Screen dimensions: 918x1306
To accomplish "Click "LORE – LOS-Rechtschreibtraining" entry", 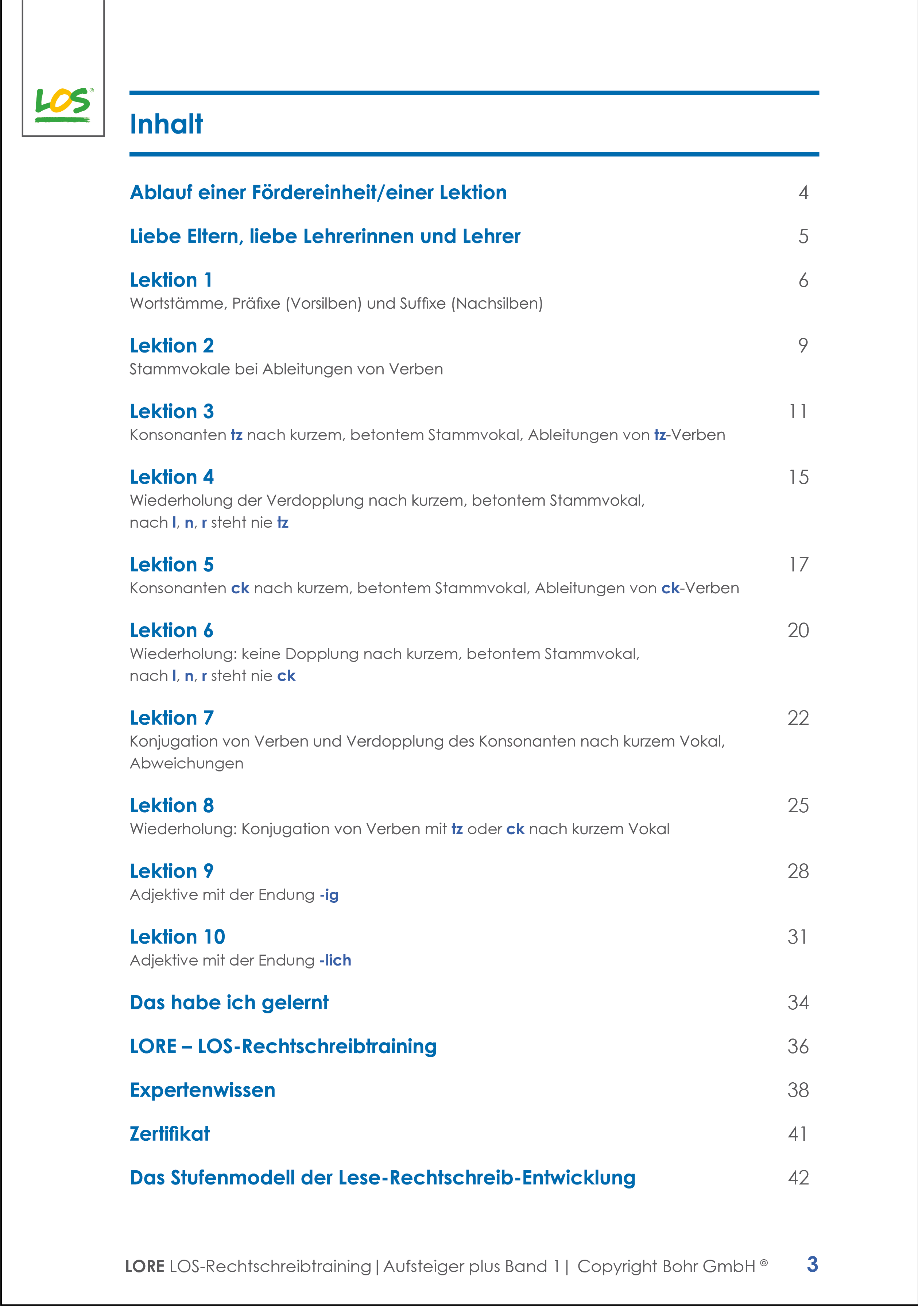I will click(283, 1046).
